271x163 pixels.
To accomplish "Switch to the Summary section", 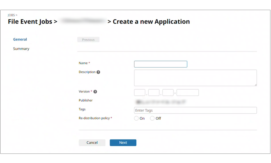I will coord(21,49).
